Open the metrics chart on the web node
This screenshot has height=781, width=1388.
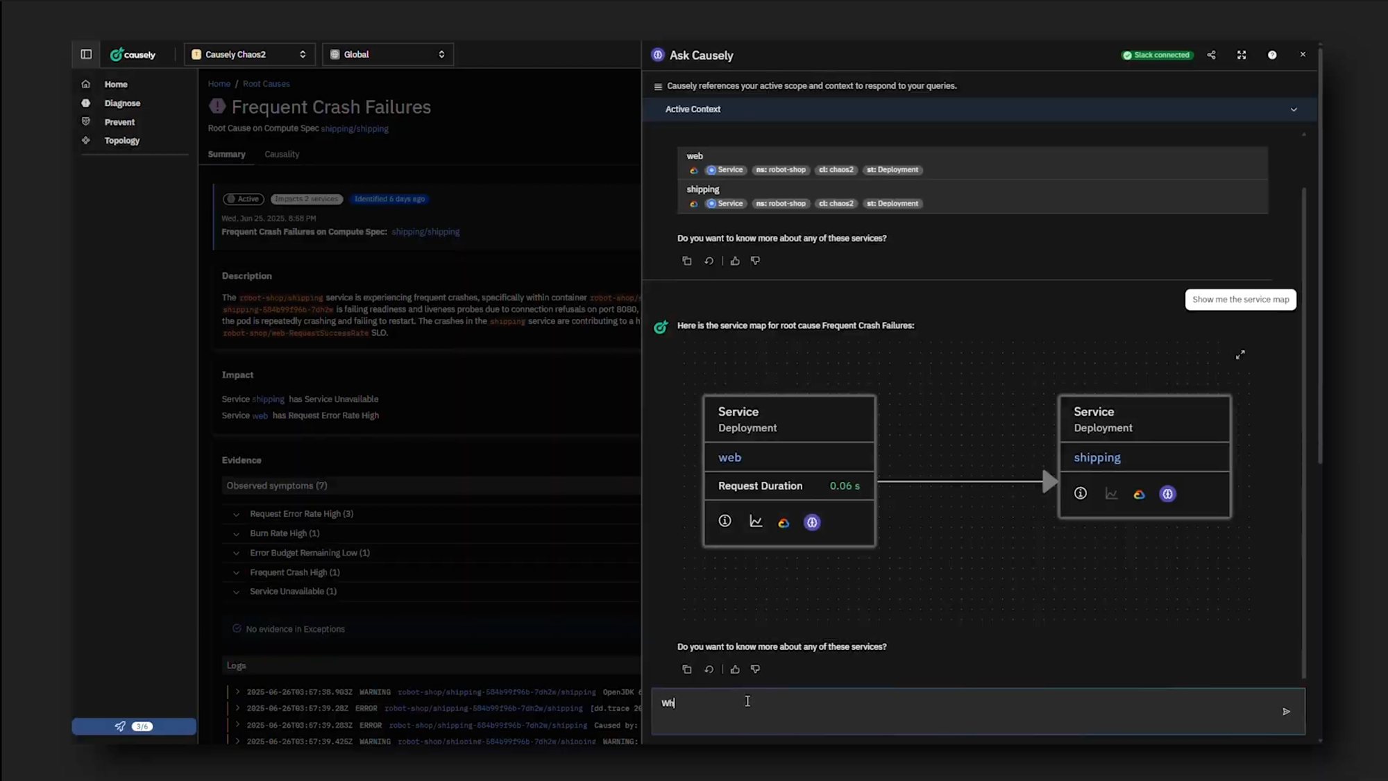pos(756,522)
